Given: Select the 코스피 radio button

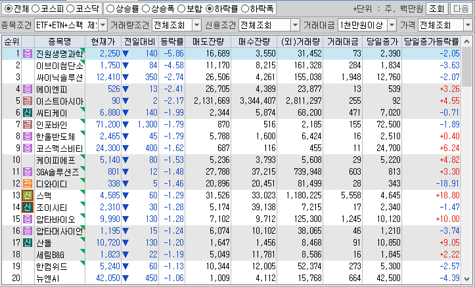Looking at the screenshot, I should click(x=35, y=9).
